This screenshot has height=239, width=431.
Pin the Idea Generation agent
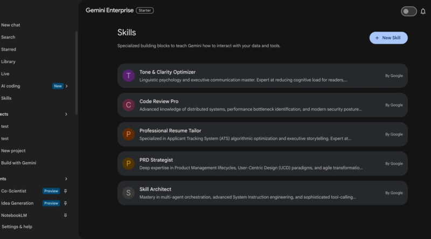66,204
